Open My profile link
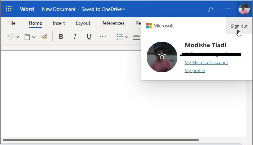Image resolution: width=253 pixels, height=145 pixels. pyautogui.click(x=195, y=70)
